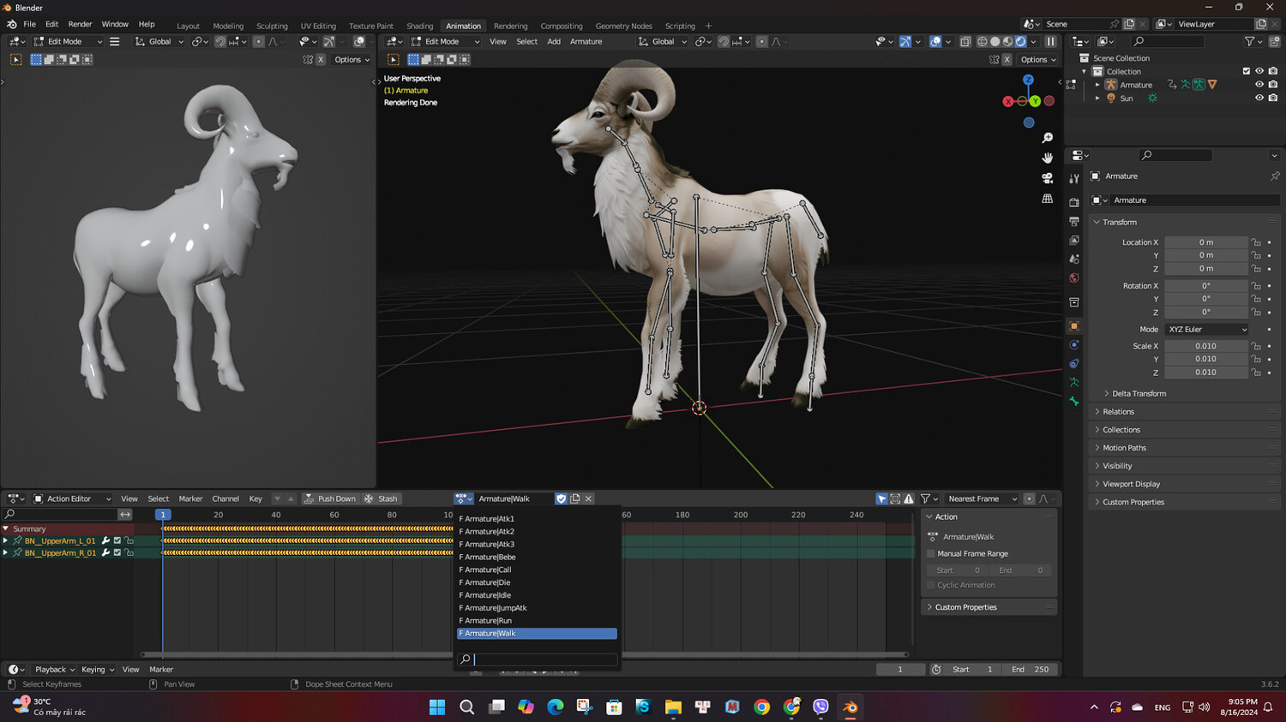Select the pan hand tool icon
The height and width of the screenshot is (722, 1286).
(x=1047, y=158)
